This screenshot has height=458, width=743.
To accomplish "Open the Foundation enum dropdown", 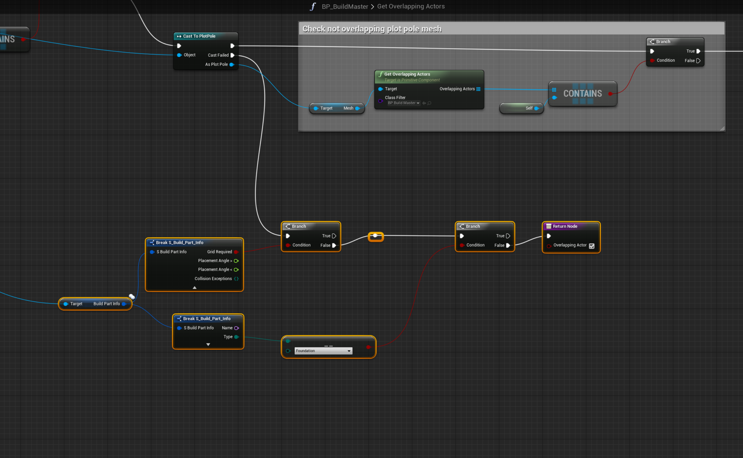I will pyautogui.click(x=323, y=351).
